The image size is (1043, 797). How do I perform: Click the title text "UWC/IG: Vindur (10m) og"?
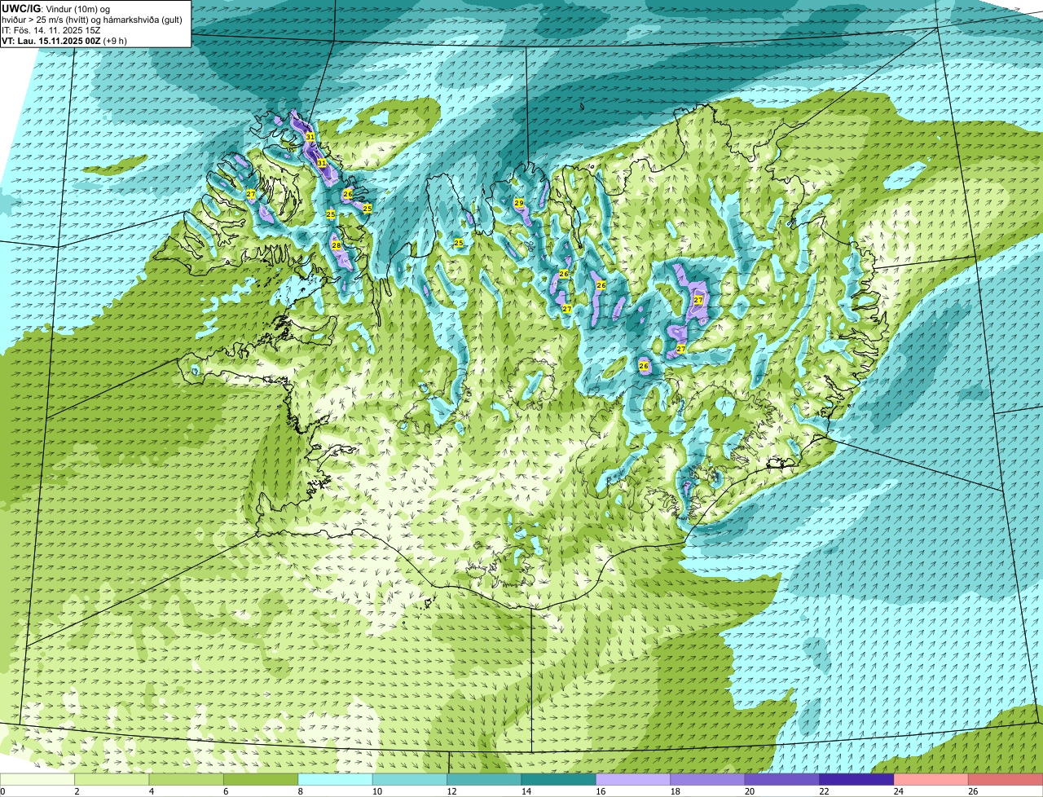coord(55,8)
